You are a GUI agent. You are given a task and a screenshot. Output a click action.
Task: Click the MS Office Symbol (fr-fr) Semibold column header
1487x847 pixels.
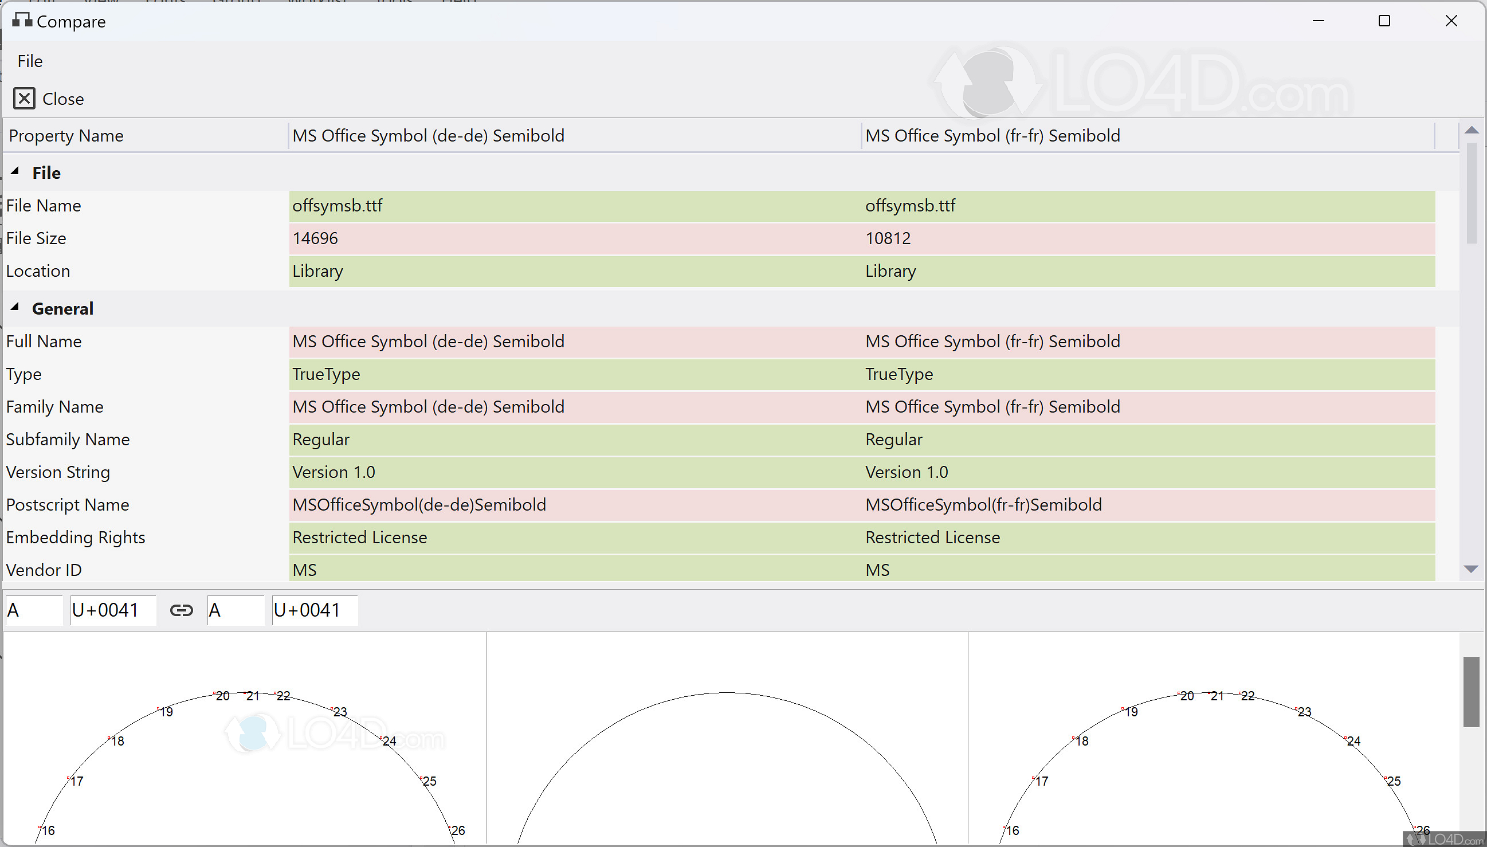tap(992, 135)
